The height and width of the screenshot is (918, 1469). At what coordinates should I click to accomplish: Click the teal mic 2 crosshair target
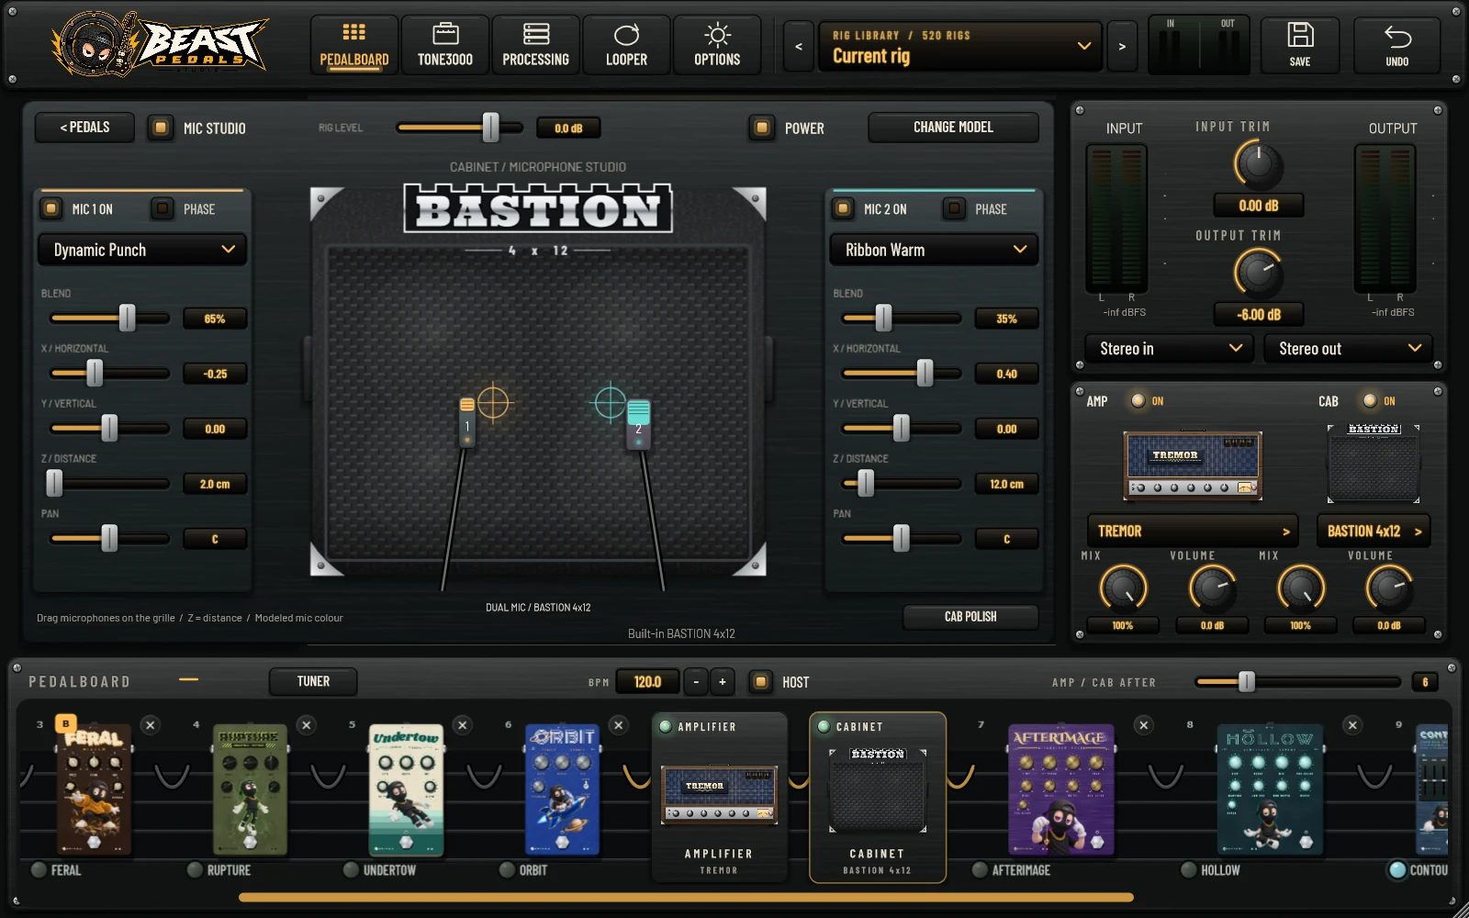[611, 402]
